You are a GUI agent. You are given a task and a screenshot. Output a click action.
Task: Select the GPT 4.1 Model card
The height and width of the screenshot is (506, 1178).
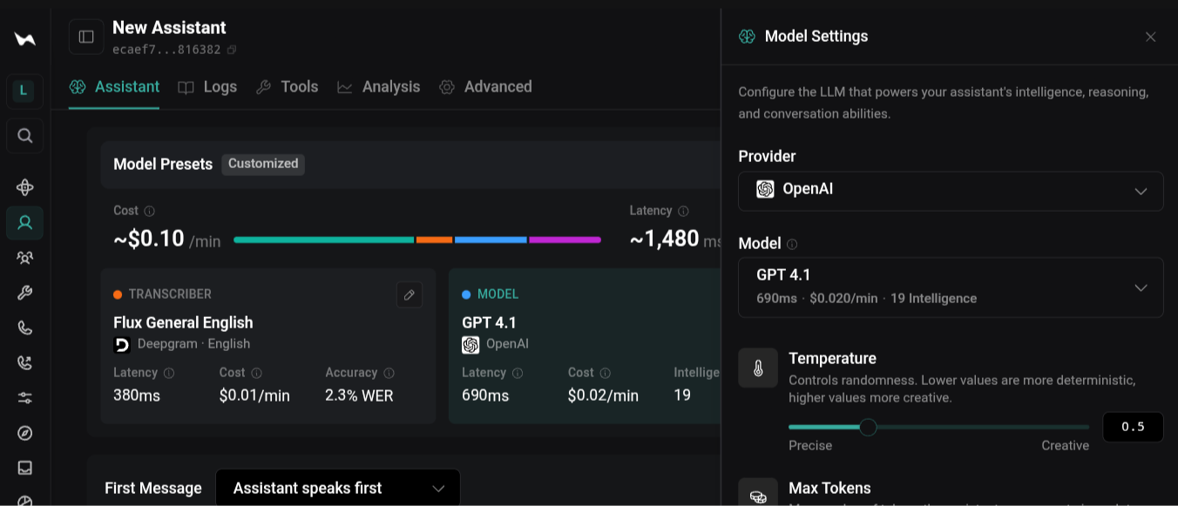point(586,347)
